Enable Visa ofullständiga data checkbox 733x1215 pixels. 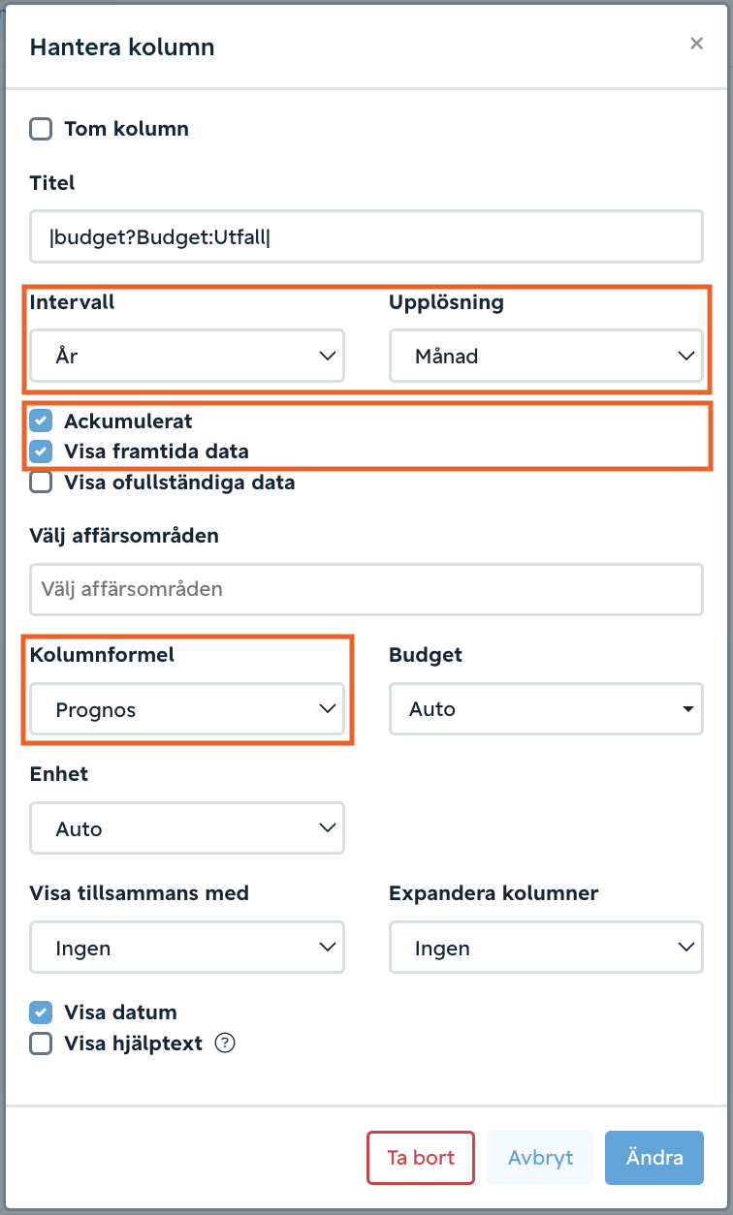click(41, 482)
